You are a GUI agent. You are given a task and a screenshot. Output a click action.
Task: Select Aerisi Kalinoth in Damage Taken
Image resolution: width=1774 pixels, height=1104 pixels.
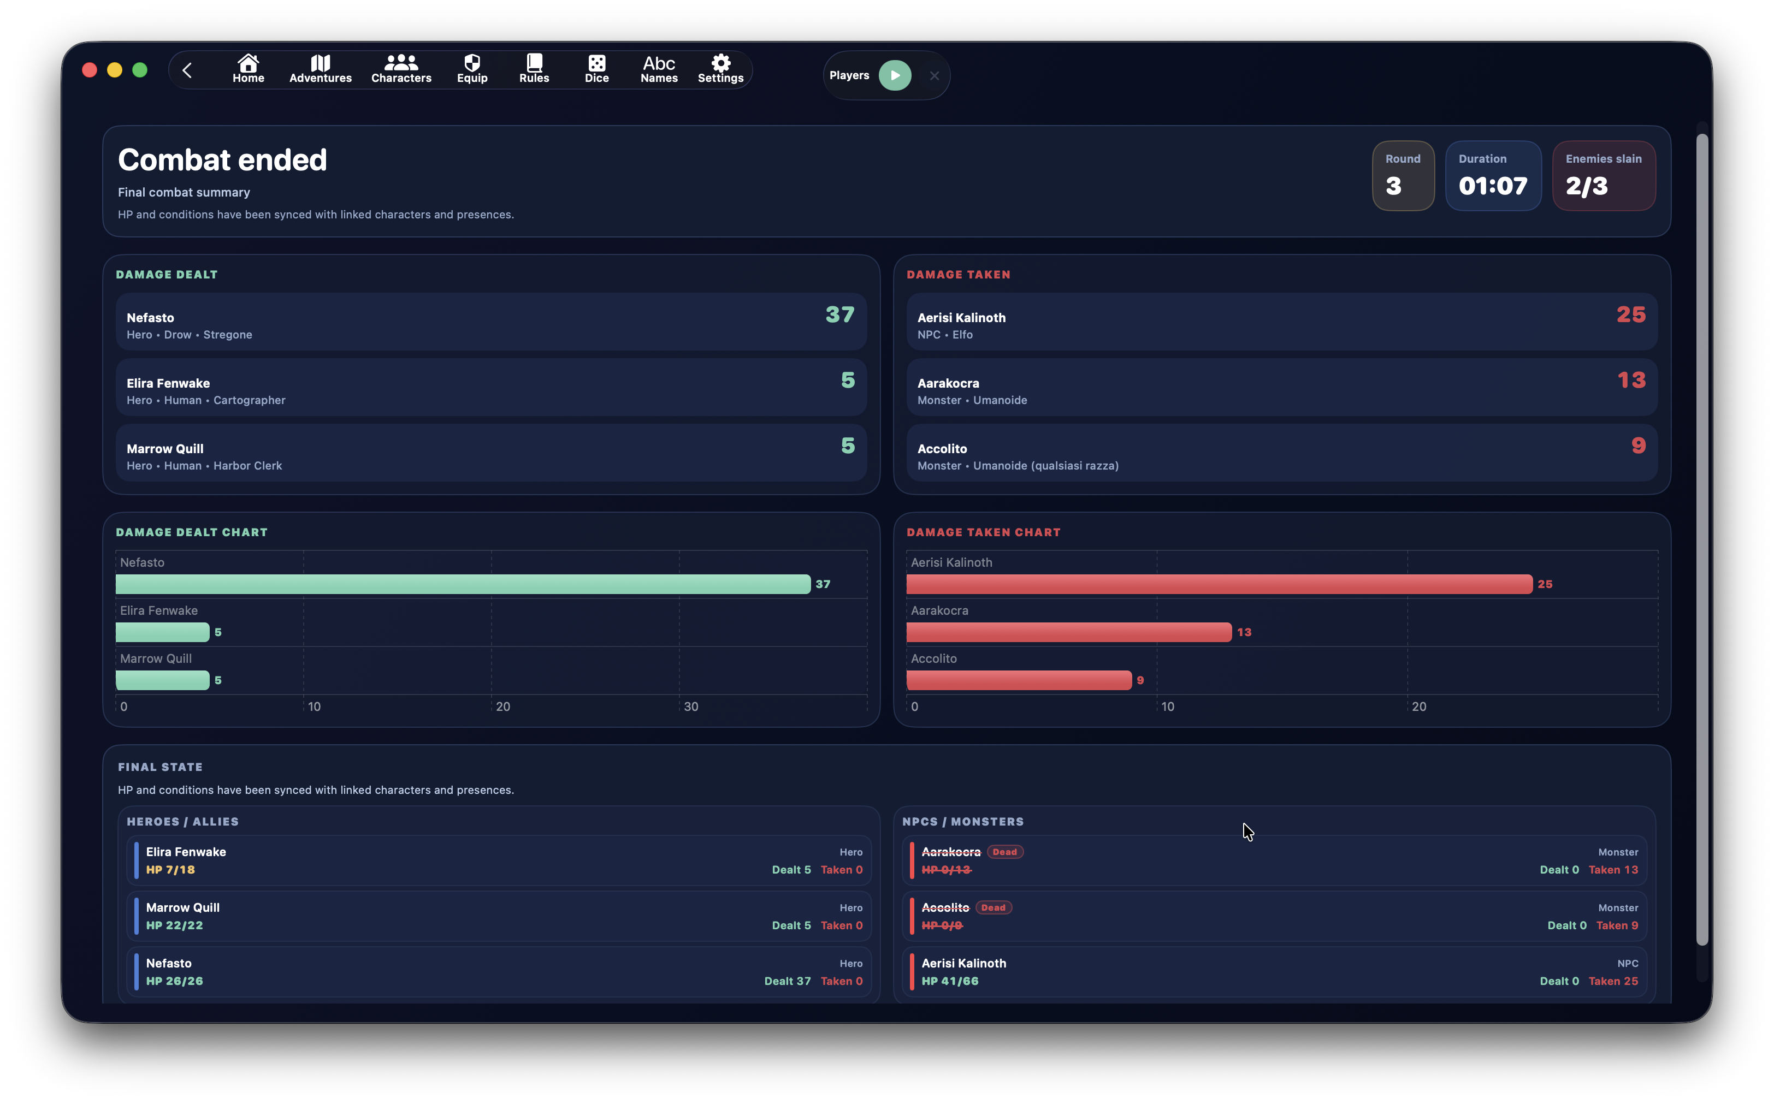tap(1281, 322)
